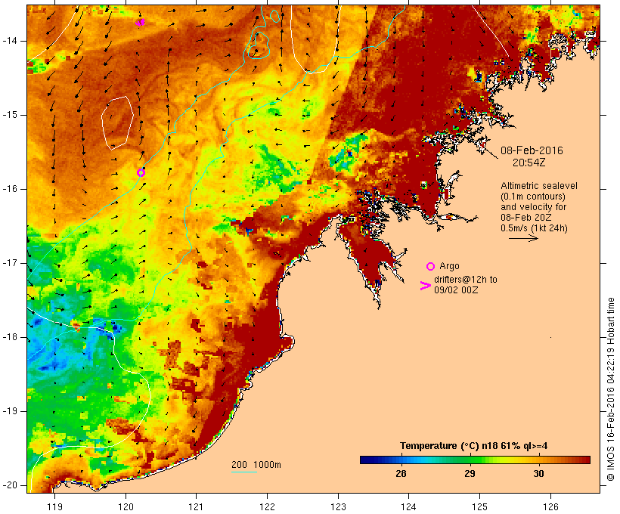Click the 'Argo' legend label
The width and height of the screenshot is (620, 514).
449,266
